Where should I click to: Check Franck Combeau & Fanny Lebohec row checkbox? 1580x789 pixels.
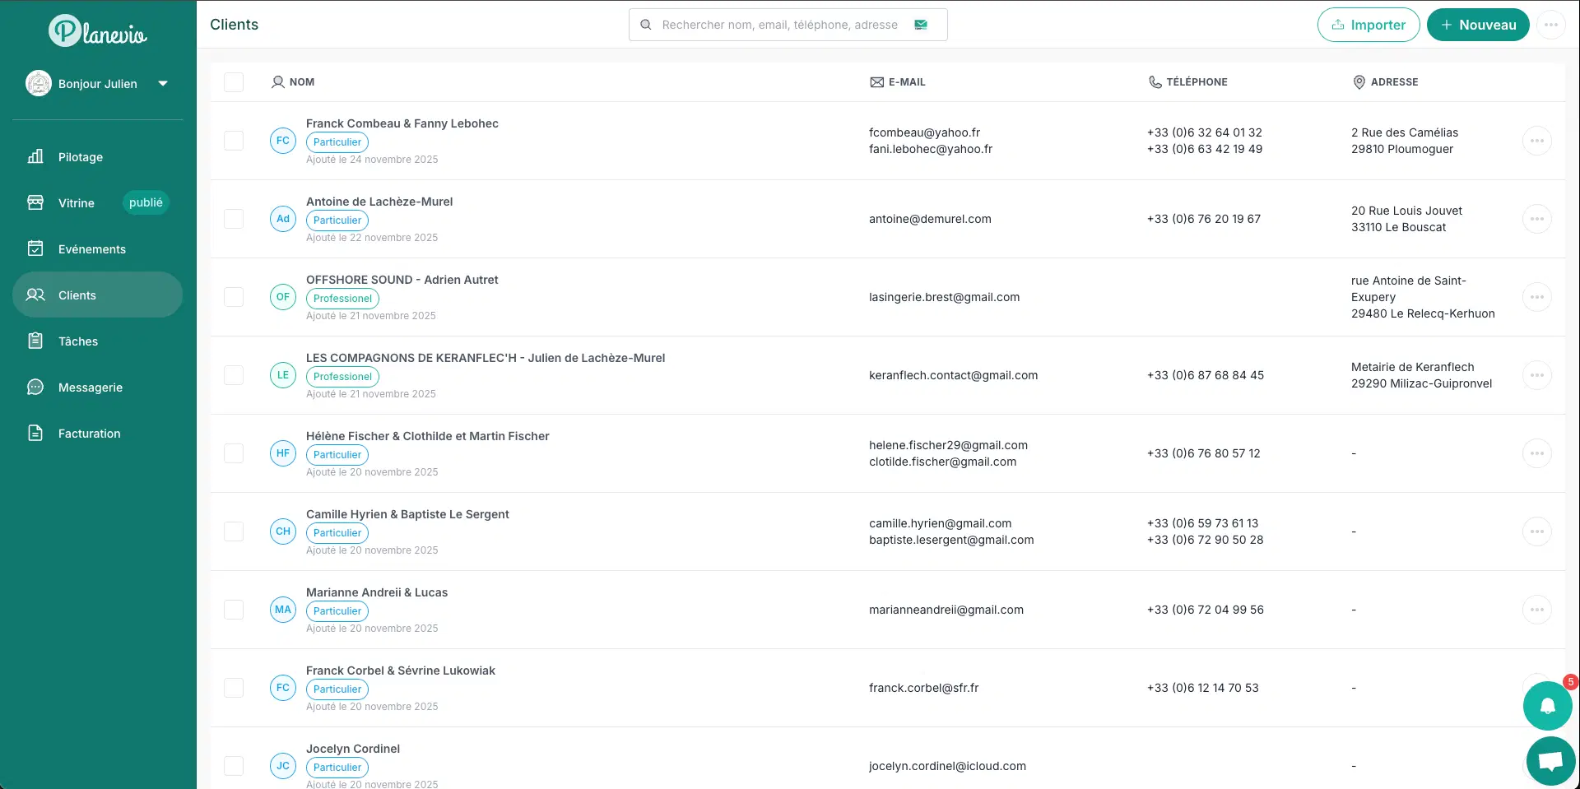coord(234,141)
